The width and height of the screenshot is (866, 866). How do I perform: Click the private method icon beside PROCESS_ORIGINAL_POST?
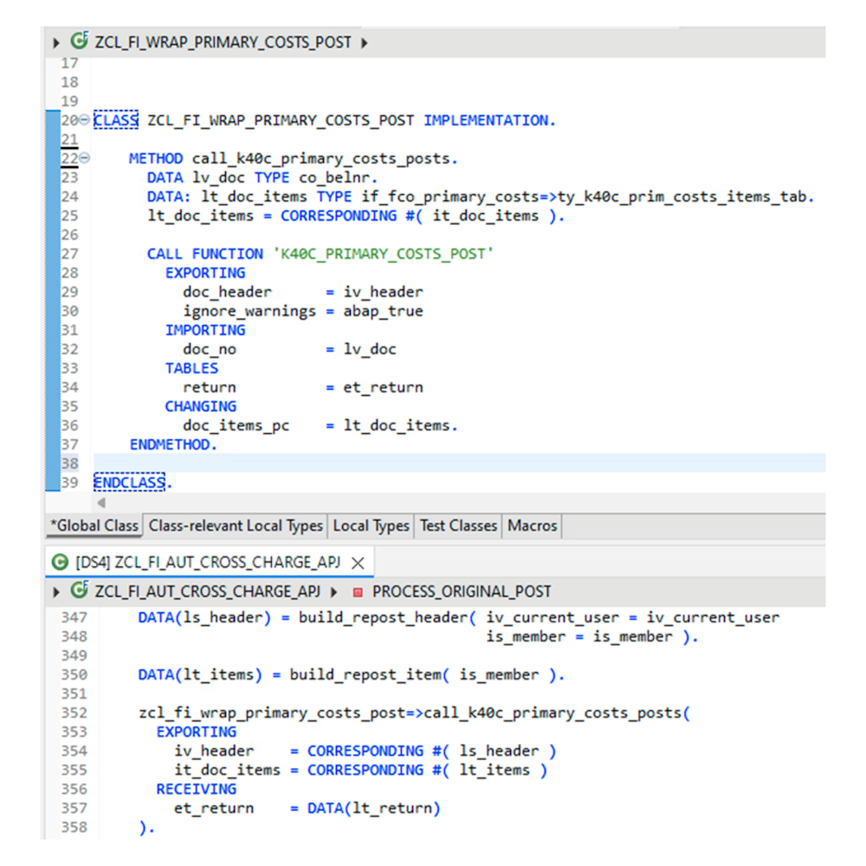click(358, 592)
